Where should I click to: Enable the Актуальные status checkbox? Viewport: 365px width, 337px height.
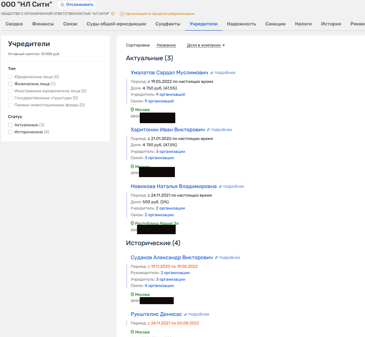11,125
